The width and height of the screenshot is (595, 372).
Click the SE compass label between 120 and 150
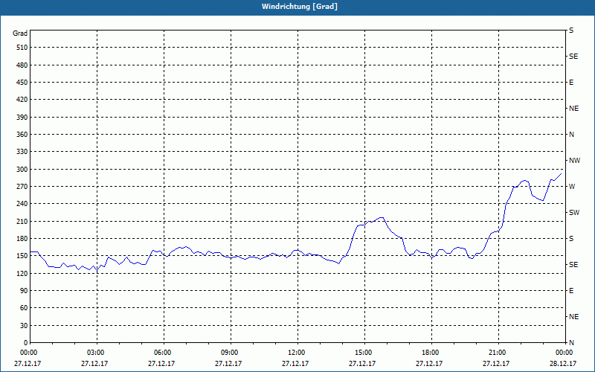(x=573, y=265)
